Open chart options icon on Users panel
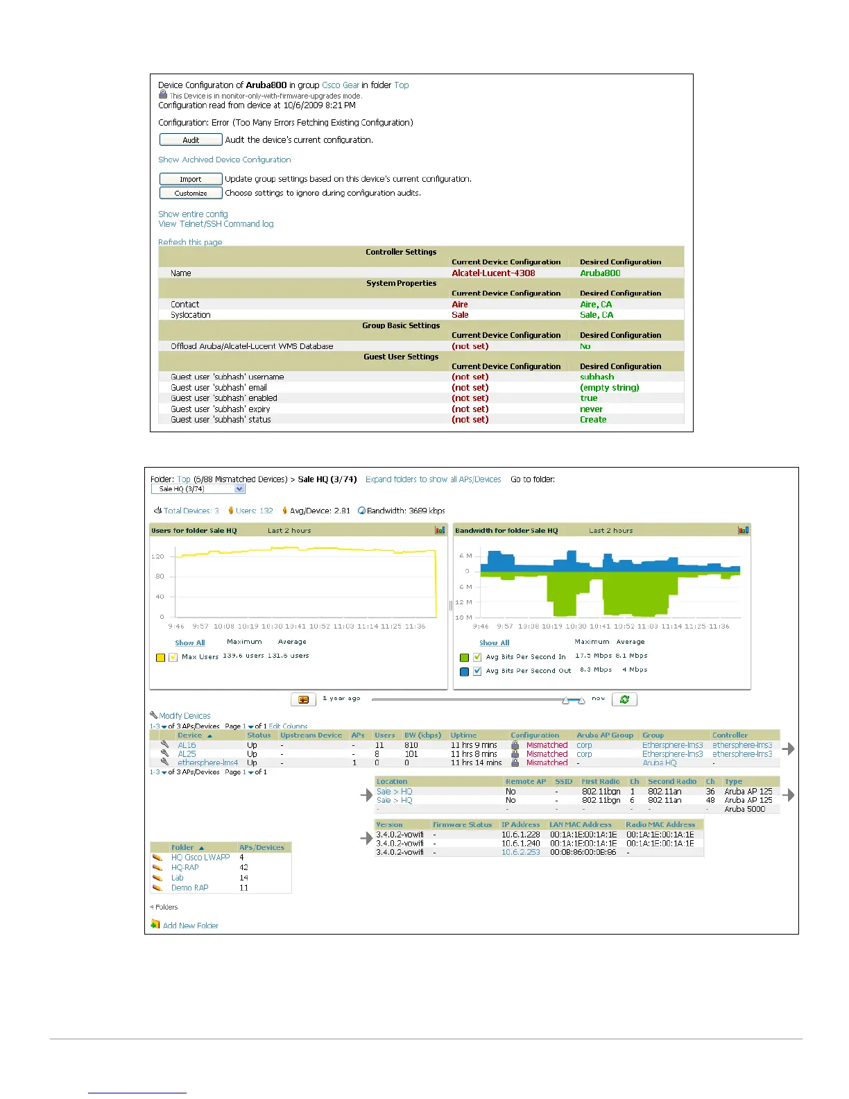The height and width of the screenshot is (1099, 849). coord(440,530)
